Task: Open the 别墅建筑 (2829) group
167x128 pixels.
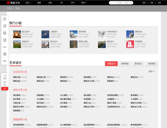Action: 43,95
